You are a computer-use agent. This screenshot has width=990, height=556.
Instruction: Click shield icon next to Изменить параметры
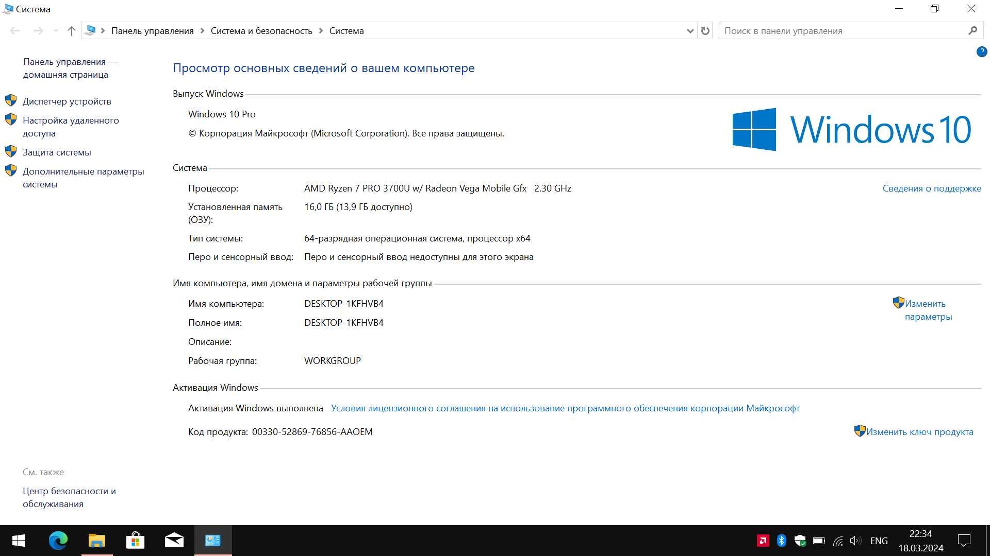click(899, 303)
